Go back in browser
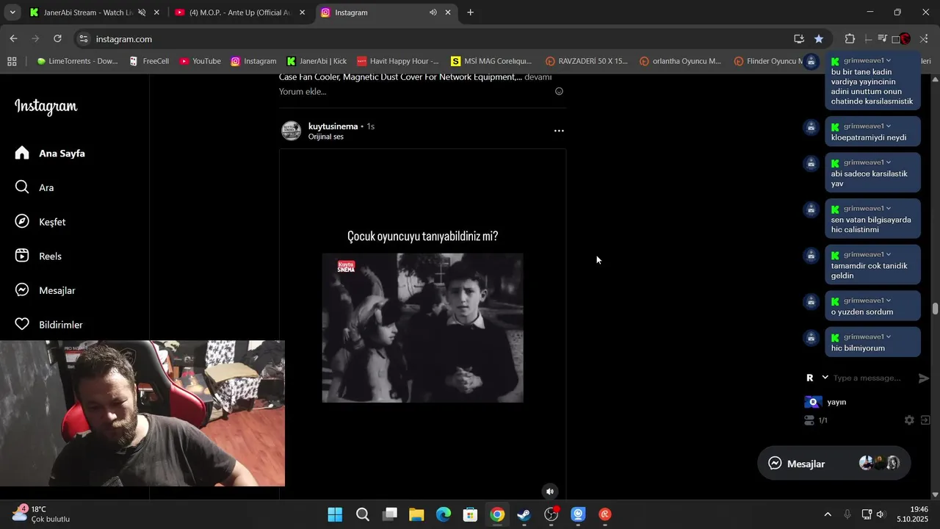Image resolution: width=940 pixels, height=529 pixels. point(13,39)
